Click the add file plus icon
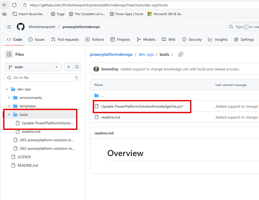 tap(68, 67)
